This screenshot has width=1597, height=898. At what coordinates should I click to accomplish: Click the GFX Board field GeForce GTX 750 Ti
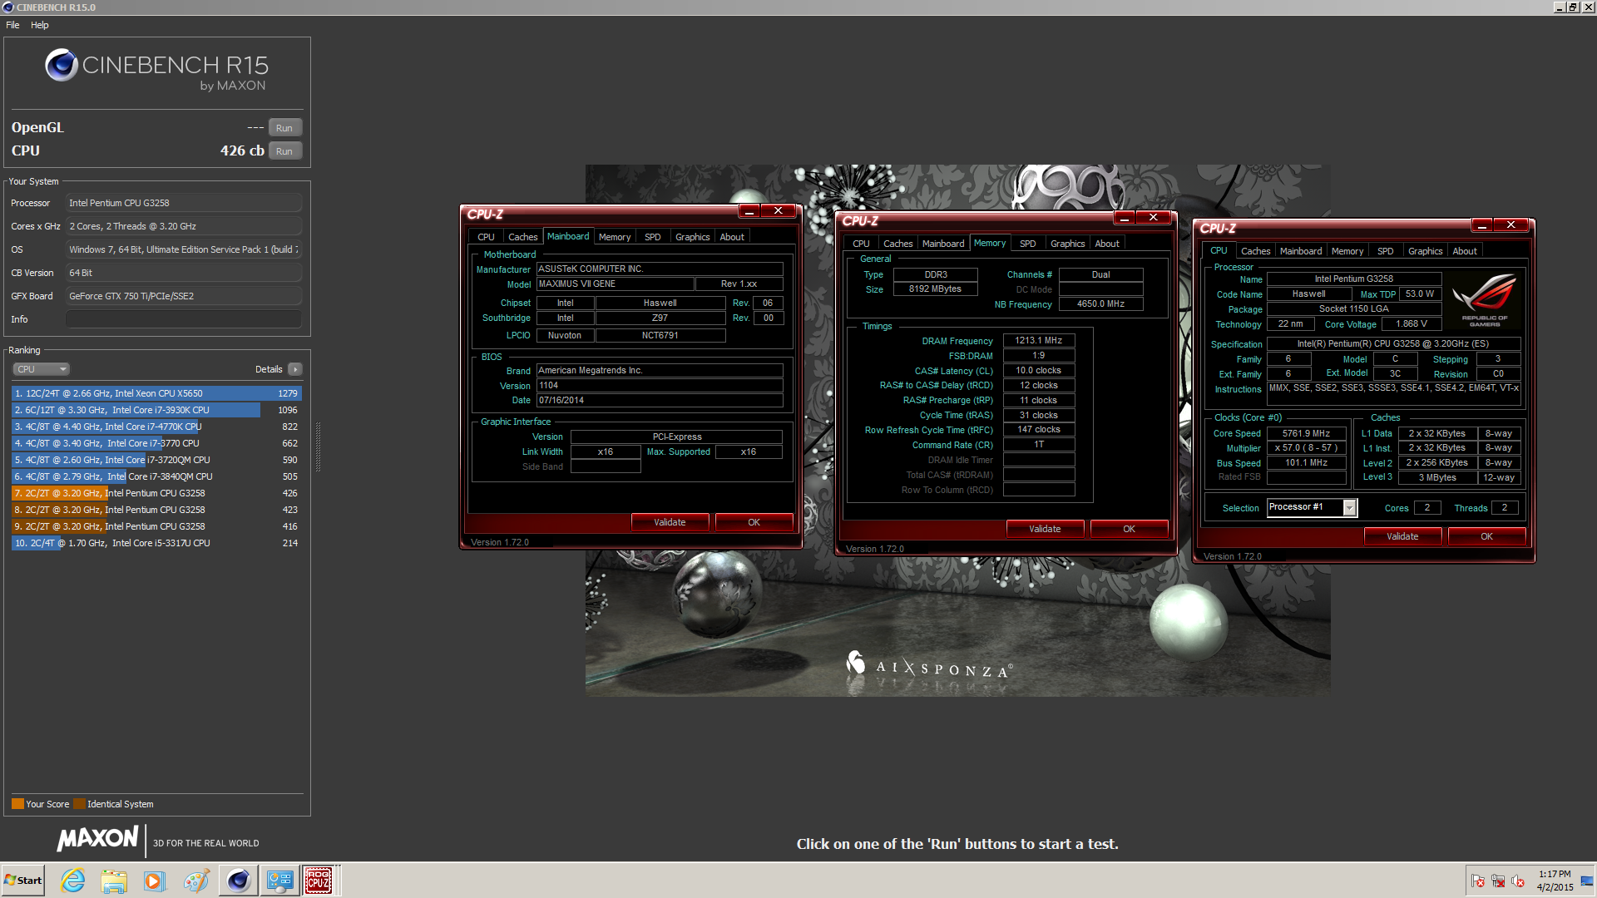(183, 296)
